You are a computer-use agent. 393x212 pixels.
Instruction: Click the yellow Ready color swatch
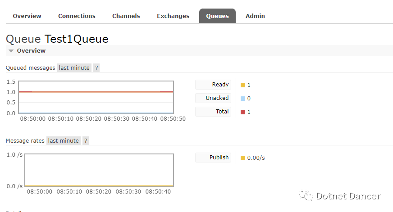243,85
